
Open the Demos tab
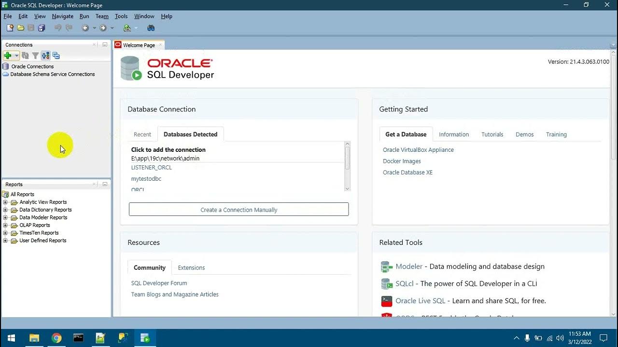pos(524,134)
